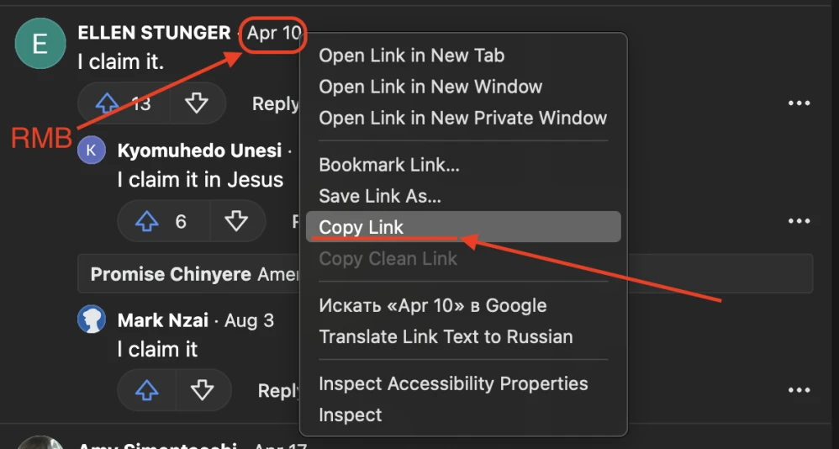This screenshot has height=449, width=839.
Task: Choose Open Link in New Private Window
Action: [x=462, y=118]
